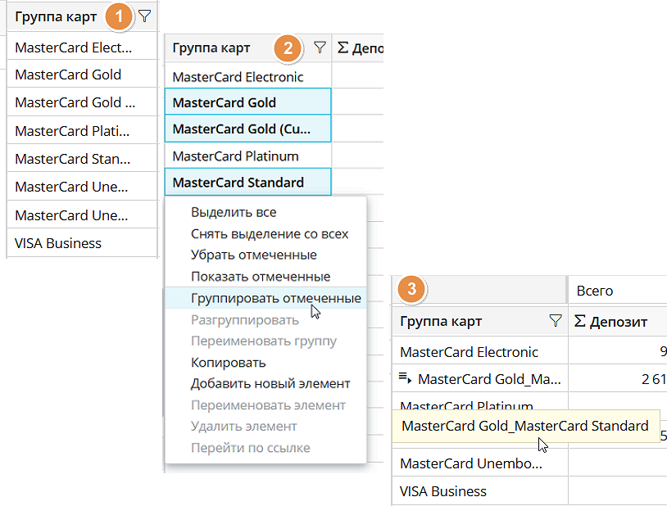This screenshot has width=667, height=506.
Task: Select Показать отмеченные menu item
Action: click(x=261, y=277)
